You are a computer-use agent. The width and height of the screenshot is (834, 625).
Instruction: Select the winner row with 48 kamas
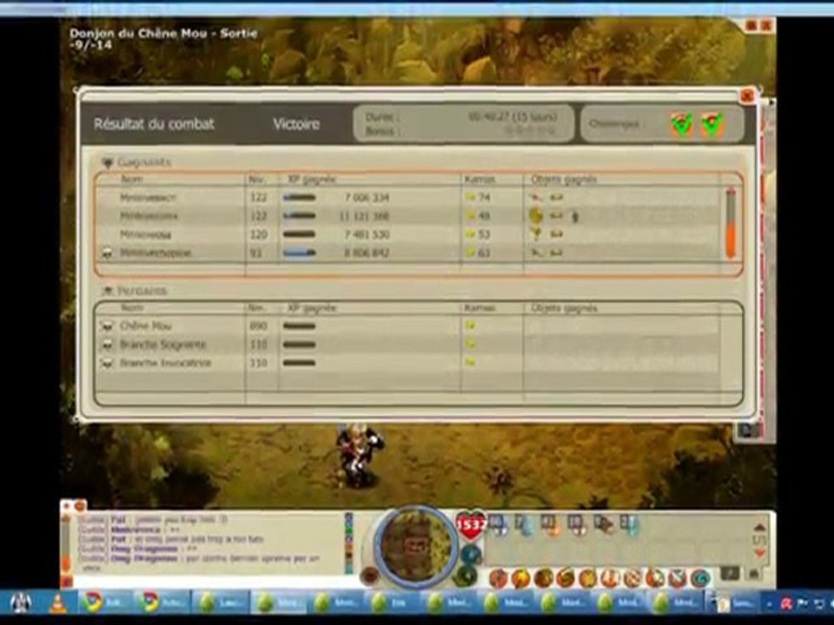click(409, 216)
